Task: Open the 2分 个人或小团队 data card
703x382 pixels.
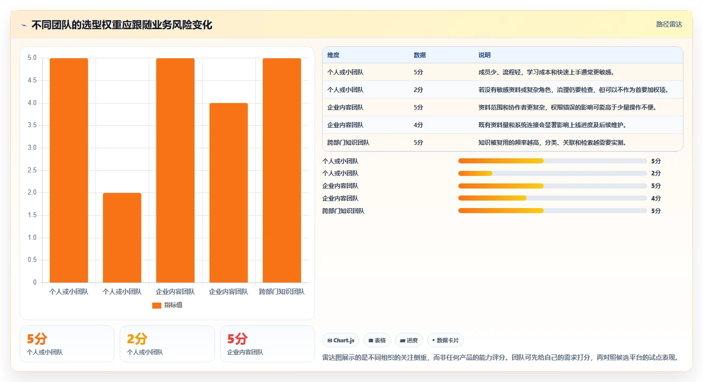Action: click(x=167, y=344)
